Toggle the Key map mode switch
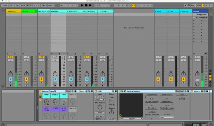Viewport: 214px width, 126px height. coord(192,5)
